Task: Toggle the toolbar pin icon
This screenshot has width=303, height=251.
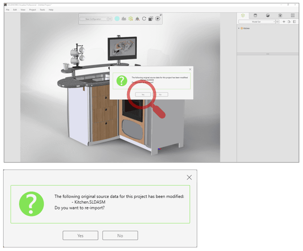Action: (x=161, y=15)
